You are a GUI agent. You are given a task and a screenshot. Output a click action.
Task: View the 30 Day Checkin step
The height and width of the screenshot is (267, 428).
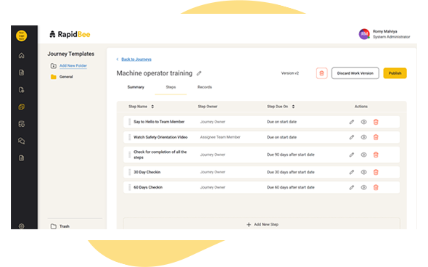coord(363,172)
